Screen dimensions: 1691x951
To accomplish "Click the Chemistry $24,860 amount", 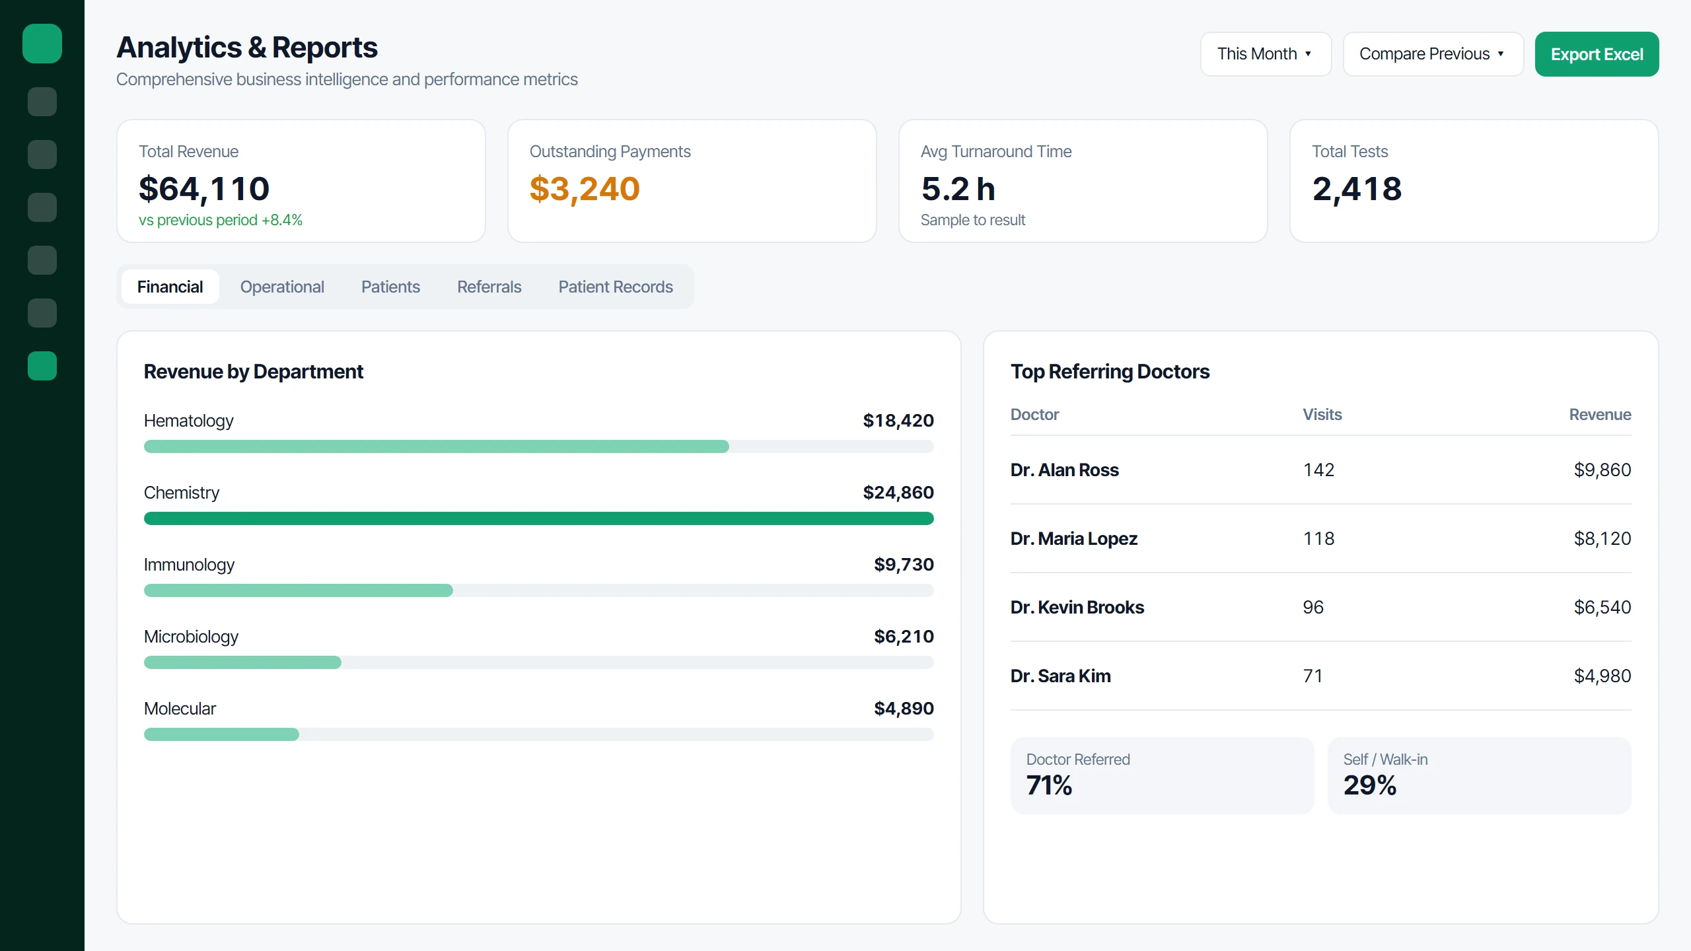I will coord(898,493).
